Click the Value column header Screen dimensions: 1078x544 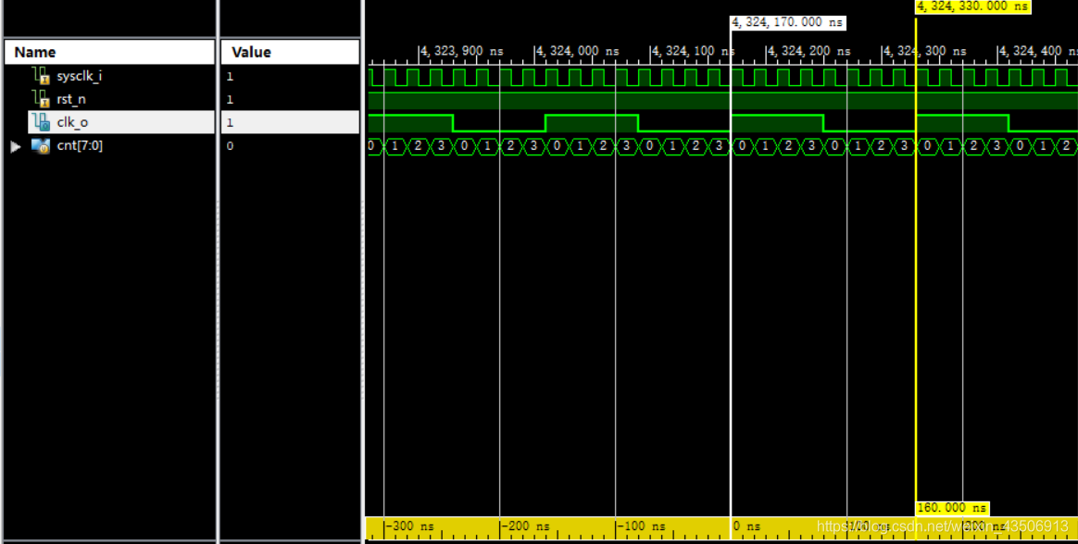click(290, 52)
